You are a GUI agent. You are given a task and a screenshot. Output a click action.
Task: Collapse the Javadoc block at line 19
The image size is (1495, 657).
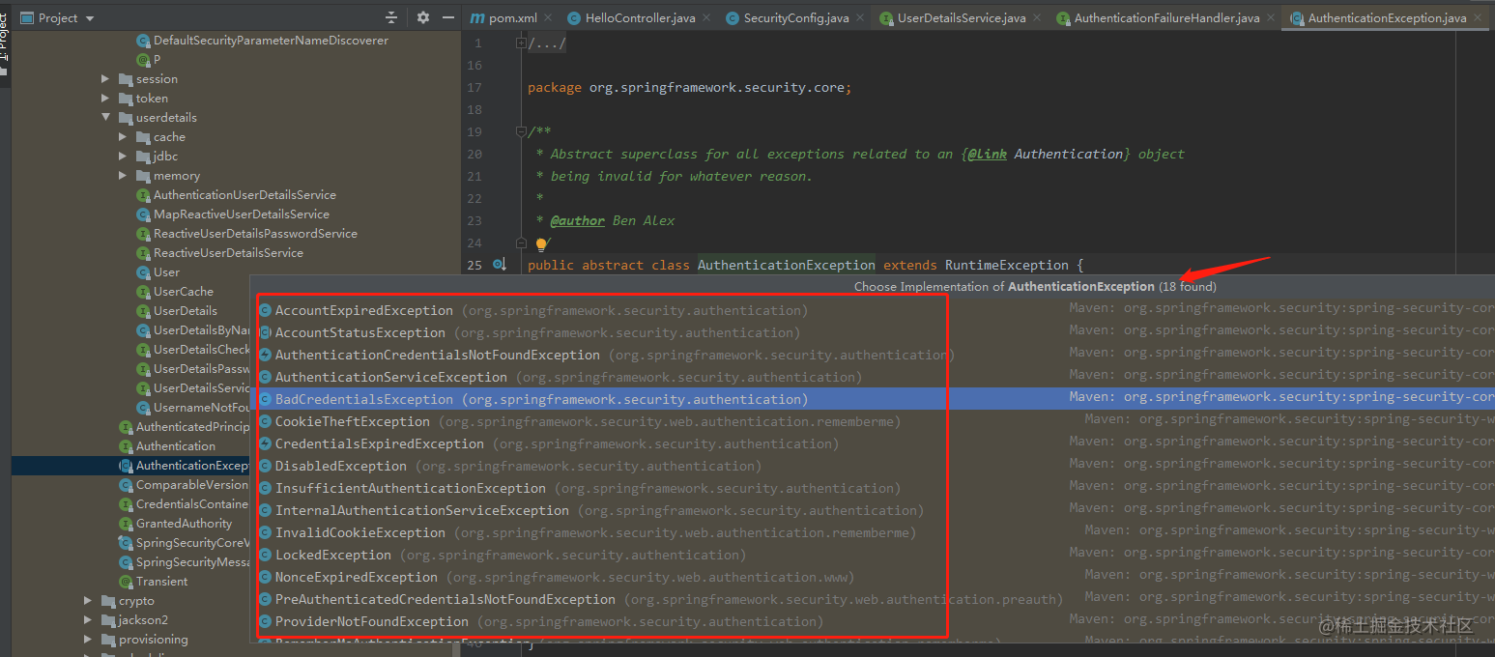pyautogui.click(x=521, y=131)
